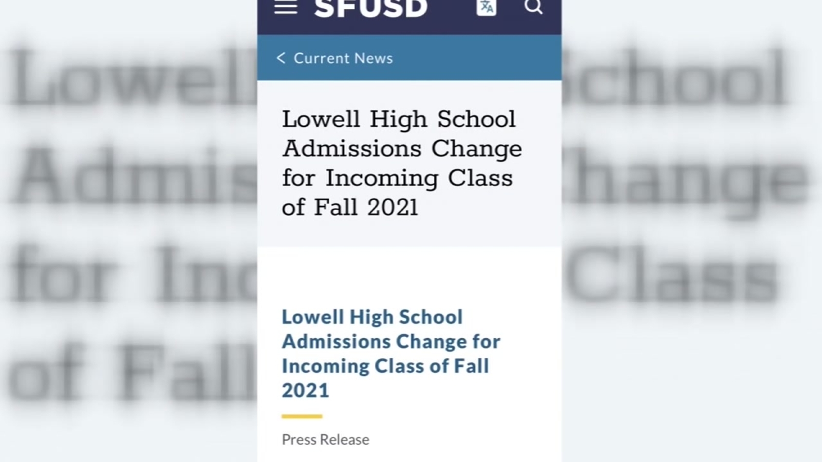Image resolution: width=822 pixels, height=462 pixels.
Task: Open the hamburger navigation menu
Action: 286,7
